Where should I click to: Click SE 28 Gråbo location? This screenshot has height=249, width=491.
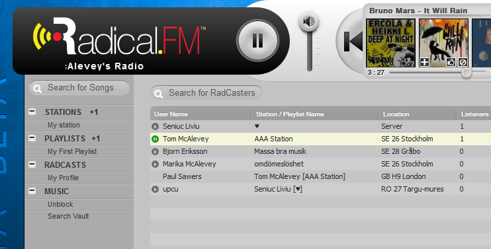point(401,151)
